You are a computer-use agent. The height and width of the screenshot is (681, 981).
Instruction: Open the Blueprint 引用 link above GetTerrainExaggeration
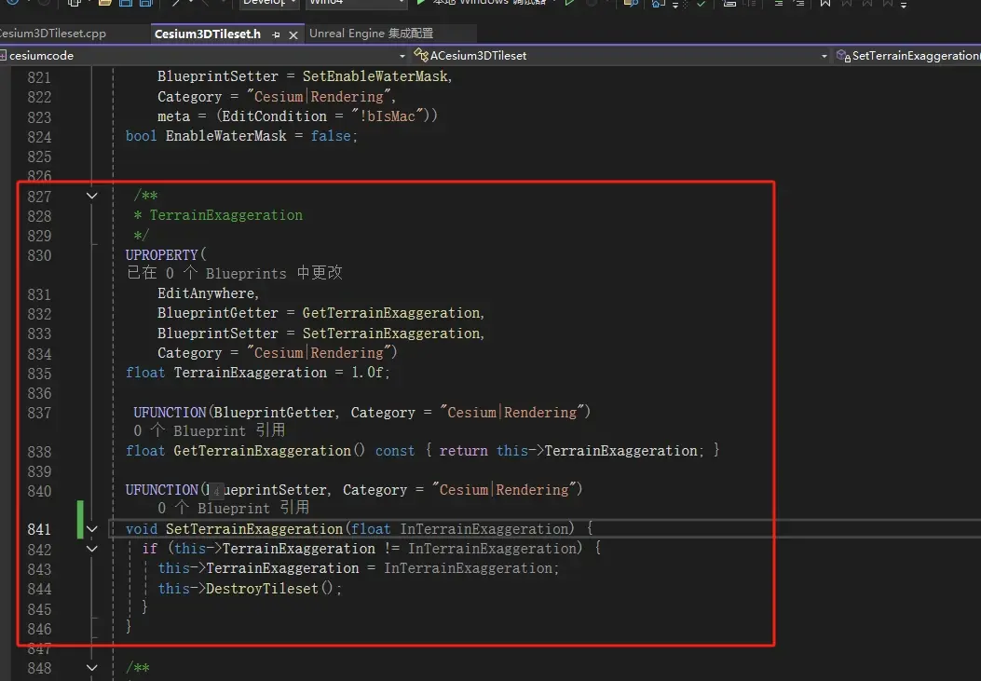(209, 430)
